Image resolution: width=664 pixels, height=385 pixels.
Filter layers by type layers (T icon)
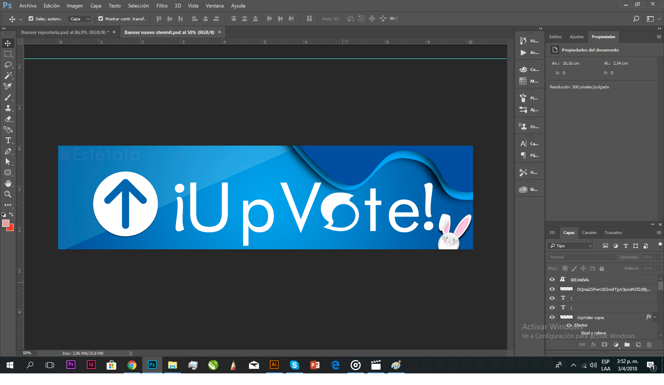626,246
